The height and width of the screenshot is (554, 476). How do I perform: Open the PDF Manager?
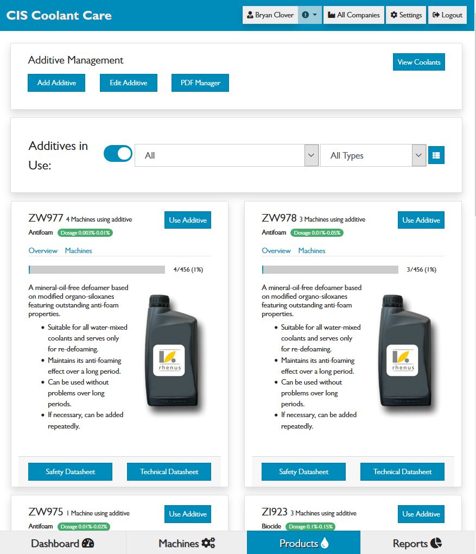point(200,83)
